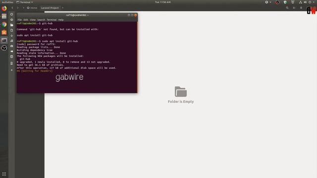Toggle the list view in the Files header bar

pyautogui.click(x=294, y=8)
